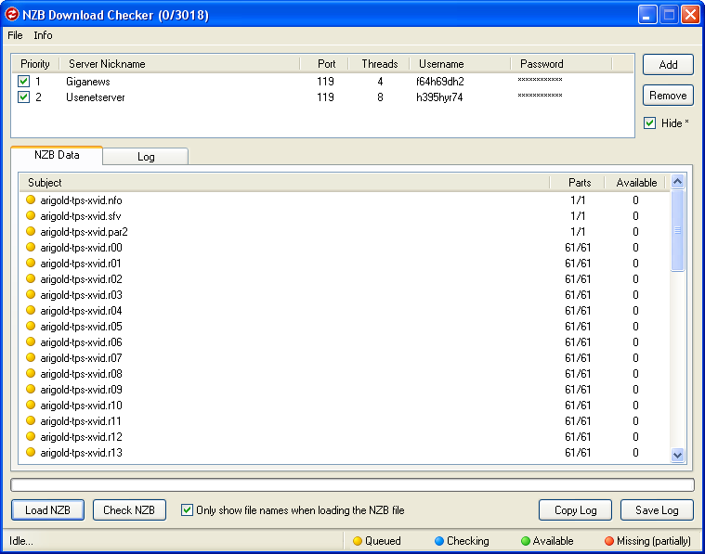Click the file list scroll down arrow

coord(677,455)
